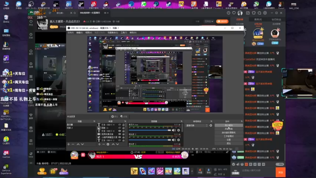Add a new source in OBS
The width and height of the screenshot is (316, 178).
[100, 144]
